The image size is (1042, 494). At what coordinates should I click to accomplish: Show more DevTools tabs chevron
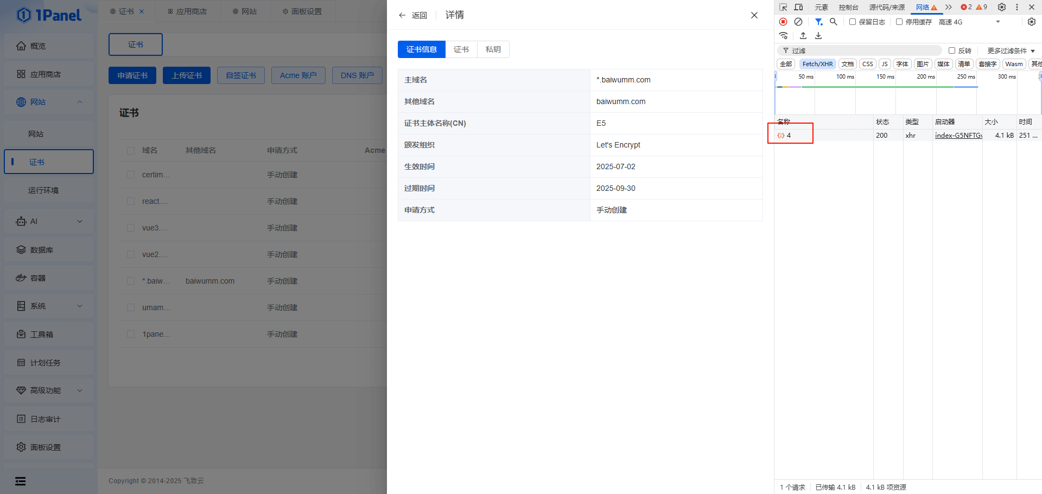coord(948,7)
